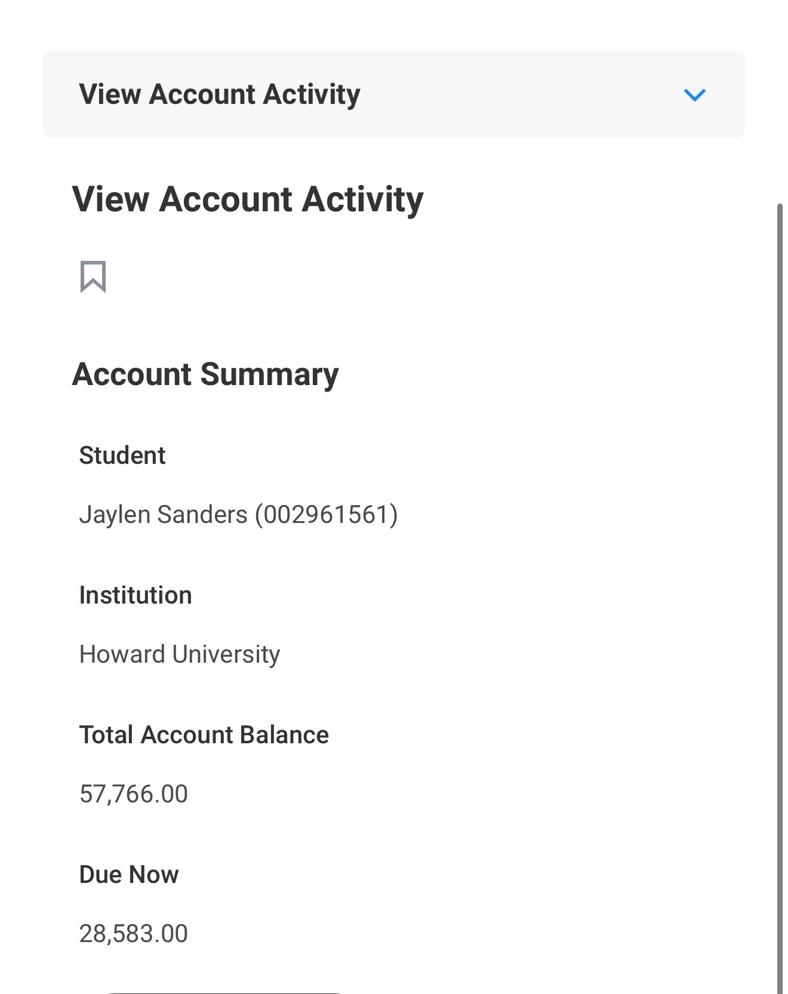
Task: Select the Account Summary section heading
Action: click(205, 375)
